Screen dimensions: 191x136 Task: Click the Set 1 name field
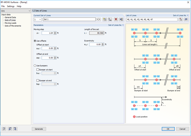point(69,19)
